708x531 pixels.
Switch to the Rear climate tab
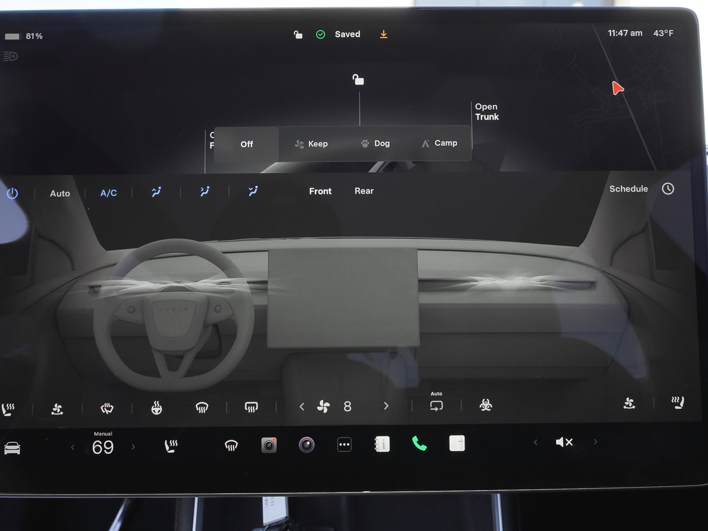[x=364, y=191]
